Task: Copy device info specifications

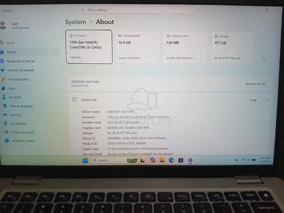Action: 253,100
